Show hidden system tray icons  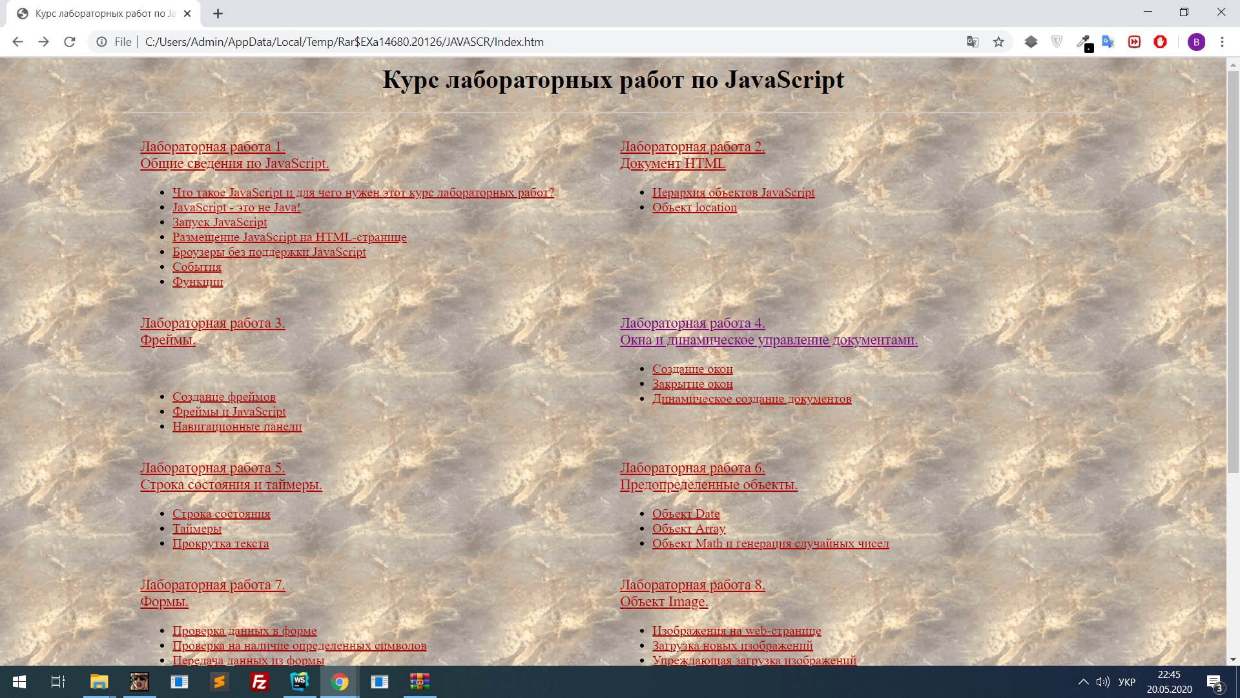point(1083,682)
